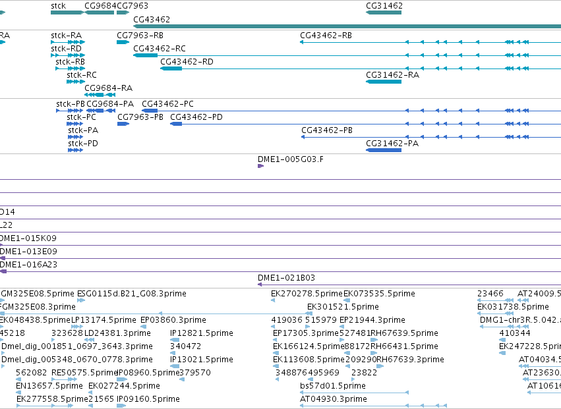Click the stck gene feature in top track
Screen dimensions: 561x409
point(67,13)
